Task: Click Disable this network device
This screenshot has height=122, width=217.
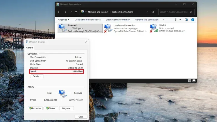Action: [88, 20]
